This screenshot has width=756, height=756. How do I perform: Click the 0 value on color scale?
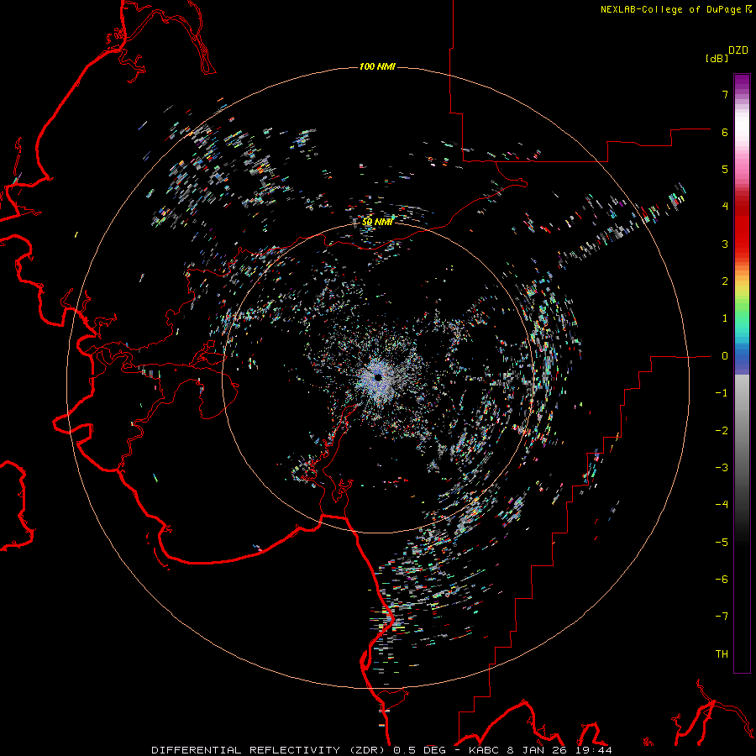pos(725,356)
